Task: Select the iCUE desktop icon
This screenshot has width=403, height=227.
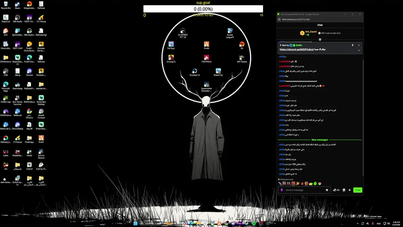Action: [6, 72]
